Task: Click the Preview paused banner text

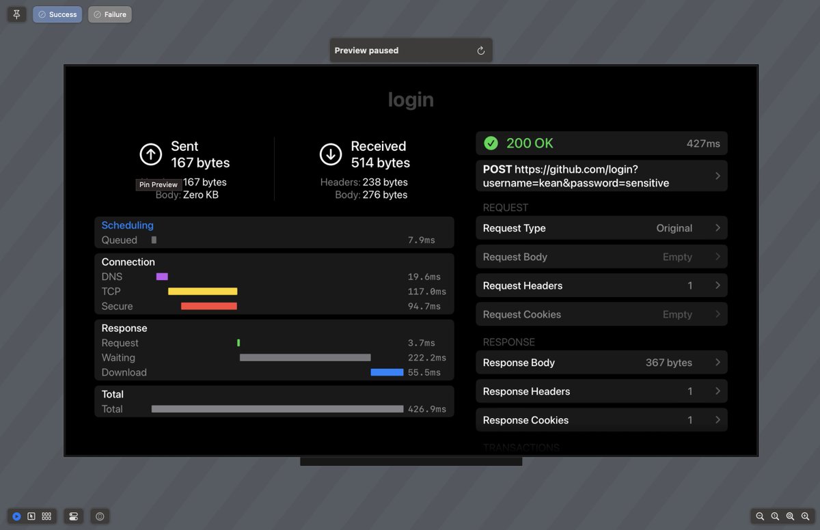Action: click(x=366, y=51)
